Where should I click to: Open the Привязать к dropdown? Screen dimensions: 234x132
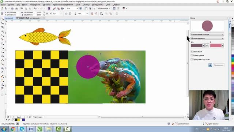(x=104, y=8)
